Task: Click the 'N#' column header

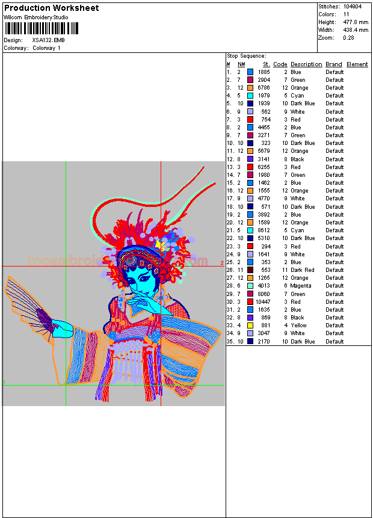Action: click(241, 64)
